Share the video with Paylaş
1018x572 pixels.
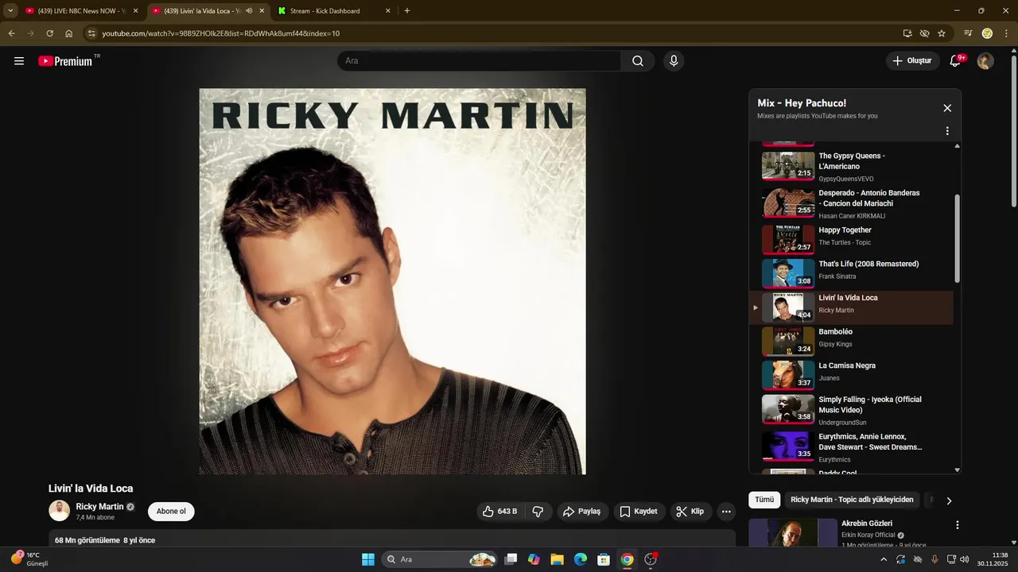click(582, 512)
